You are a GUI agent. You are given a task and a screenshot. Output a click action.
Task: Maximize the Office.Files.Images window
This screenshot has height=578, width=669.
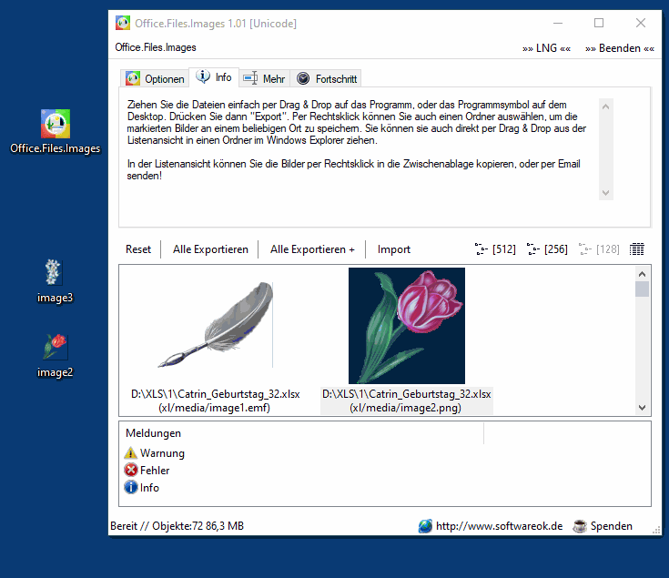[x=599, y=23]
